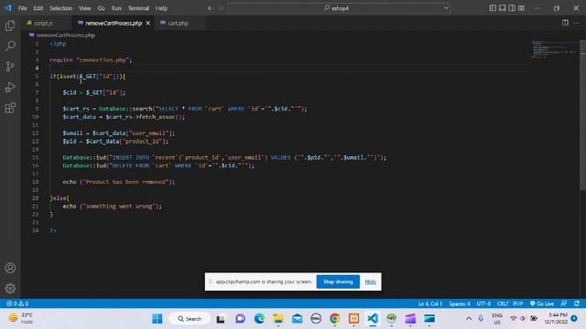Toggle the primary side bar layout icon
Image resolution: width=586 pixels, height=329 pixels.
point(493,8)
